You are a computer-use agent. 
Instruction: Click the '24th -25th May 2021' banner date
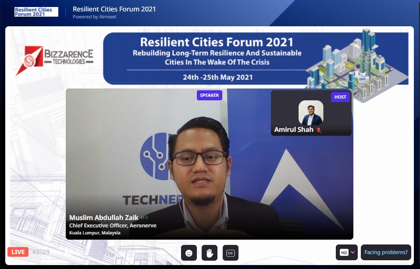(x=218, y=78)
